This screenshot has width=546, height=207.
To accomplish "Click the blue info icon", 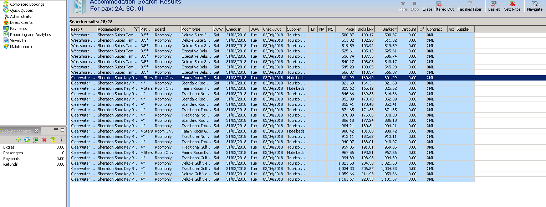I will click(61, 140).
